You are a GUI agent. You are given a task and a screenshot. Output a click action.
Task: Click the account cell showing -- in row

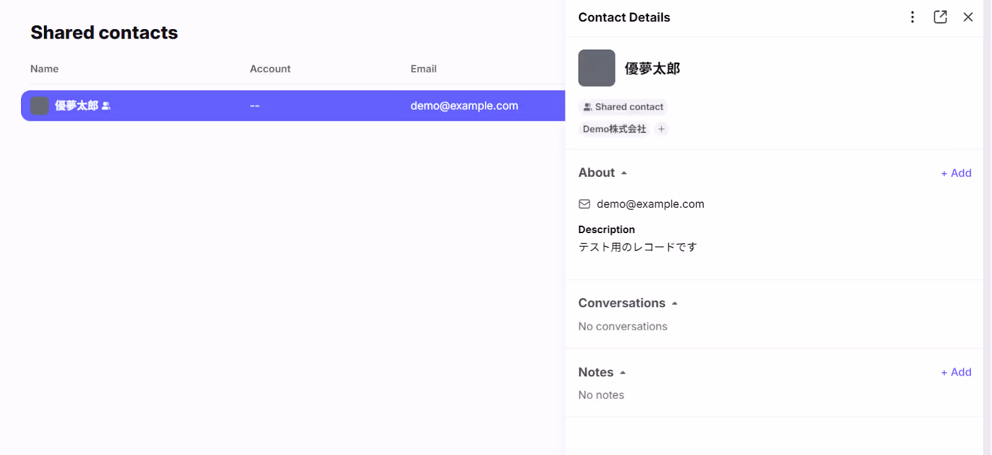(255, 106)
